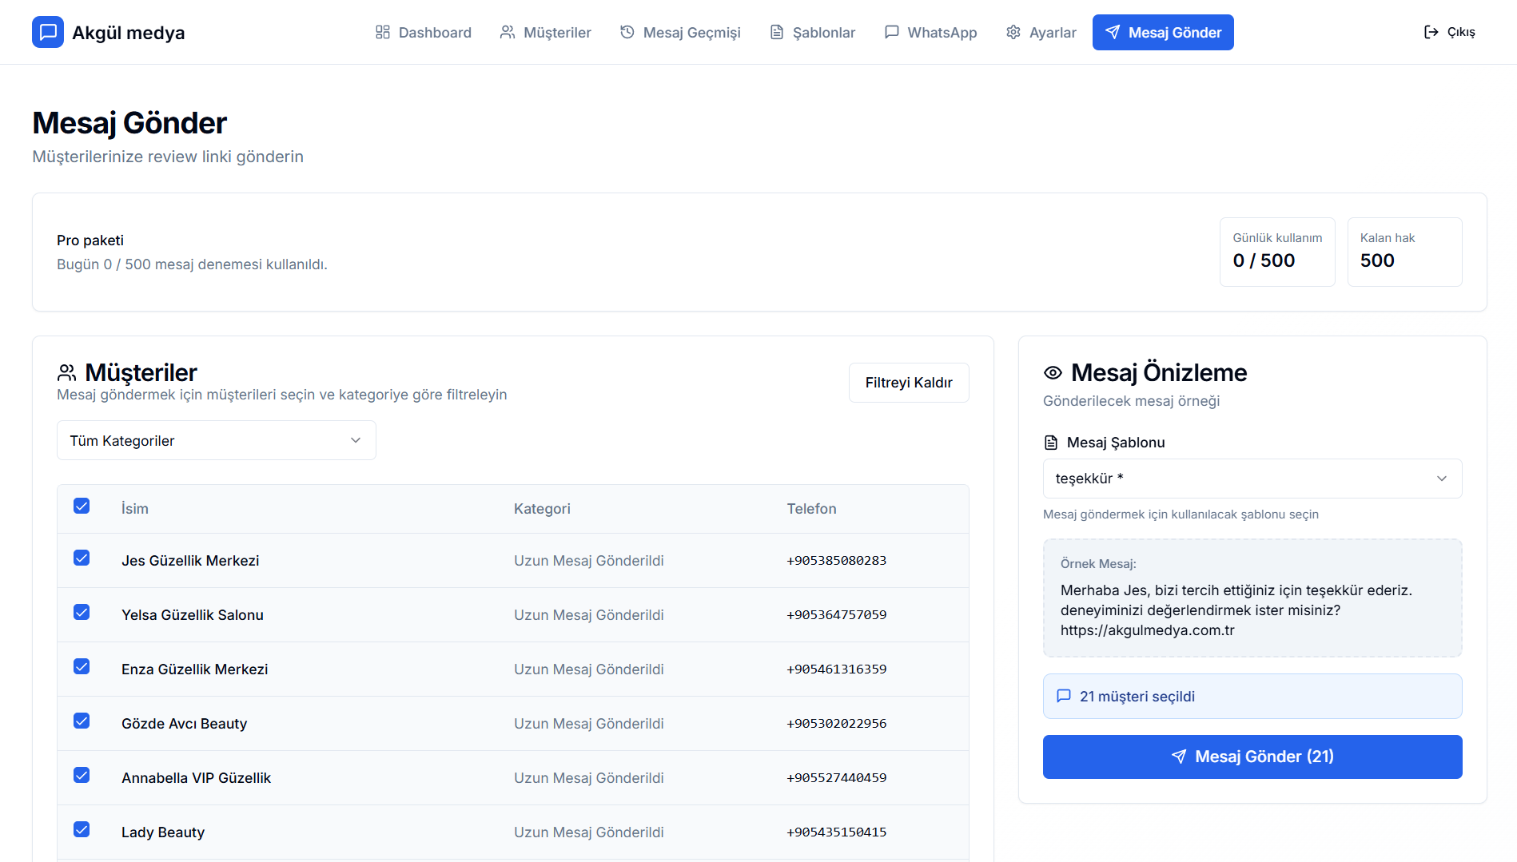Click the name Gözde Avcı Beauty
This screenshot has height=862, width=1517.
pyautogui.click(x=184, y=724)
